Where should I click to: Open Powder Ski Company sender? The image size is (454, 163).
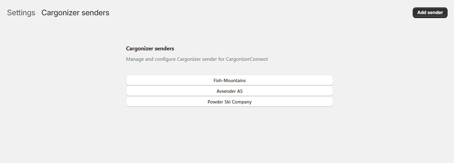[x=229, y=102]
